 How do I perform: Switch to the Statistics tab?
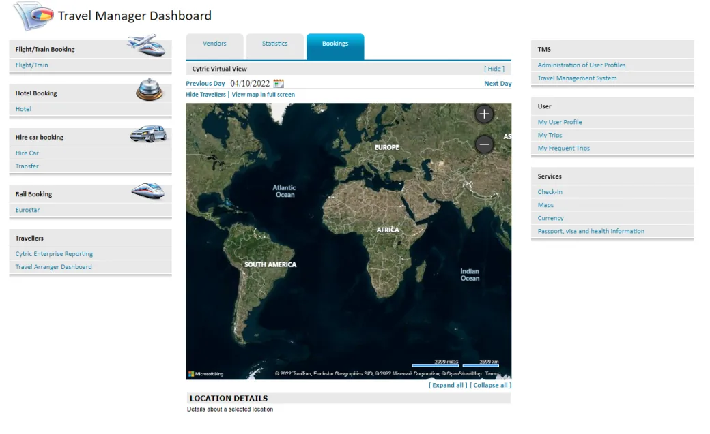click(275, 46)
